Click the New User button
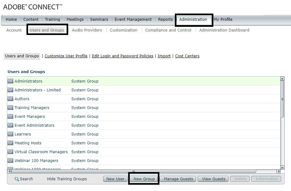 (116, 179)
